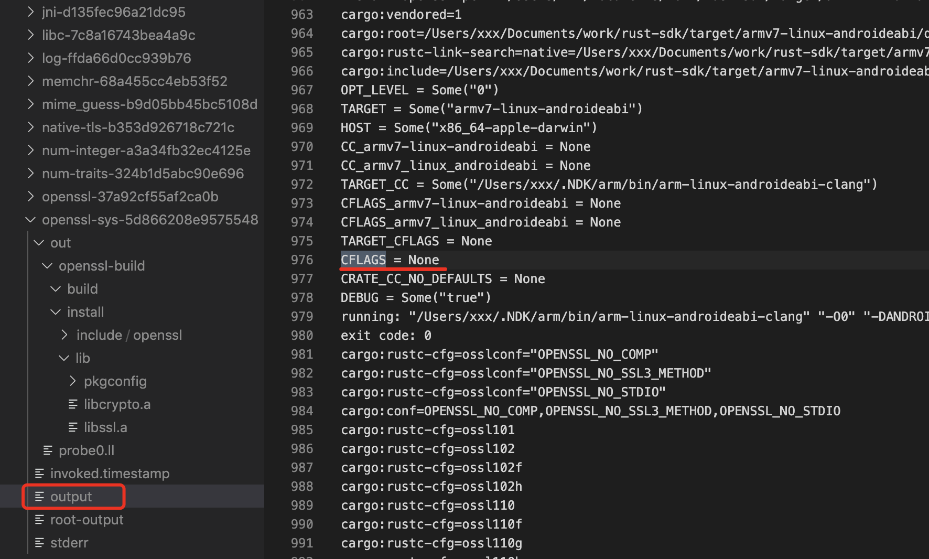The width and height of the screenshot is (929, 559).
Task: Collapse the openssl-sys-5d866208e9575548 folder
Action: 30,219
